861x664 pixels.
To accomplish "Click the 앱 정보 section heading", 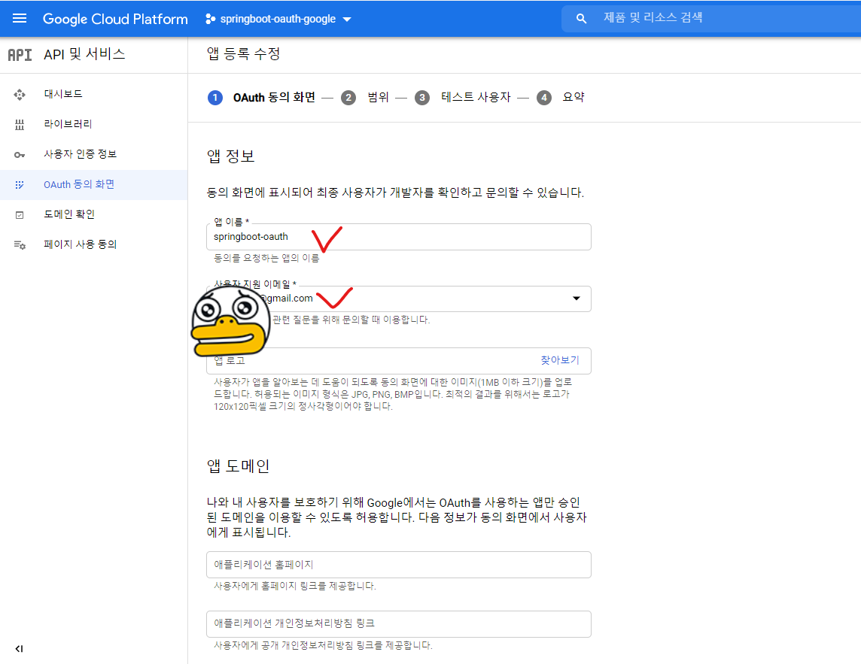I will [230, 156].
